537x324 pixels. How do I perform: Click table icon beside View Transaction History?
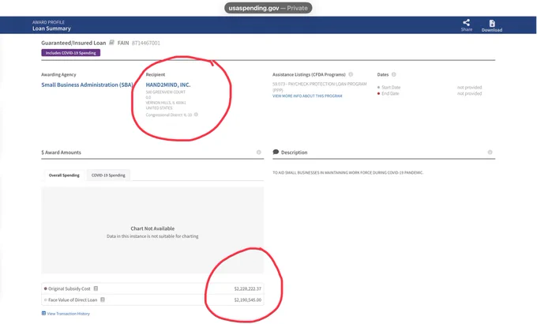point(43,314)
